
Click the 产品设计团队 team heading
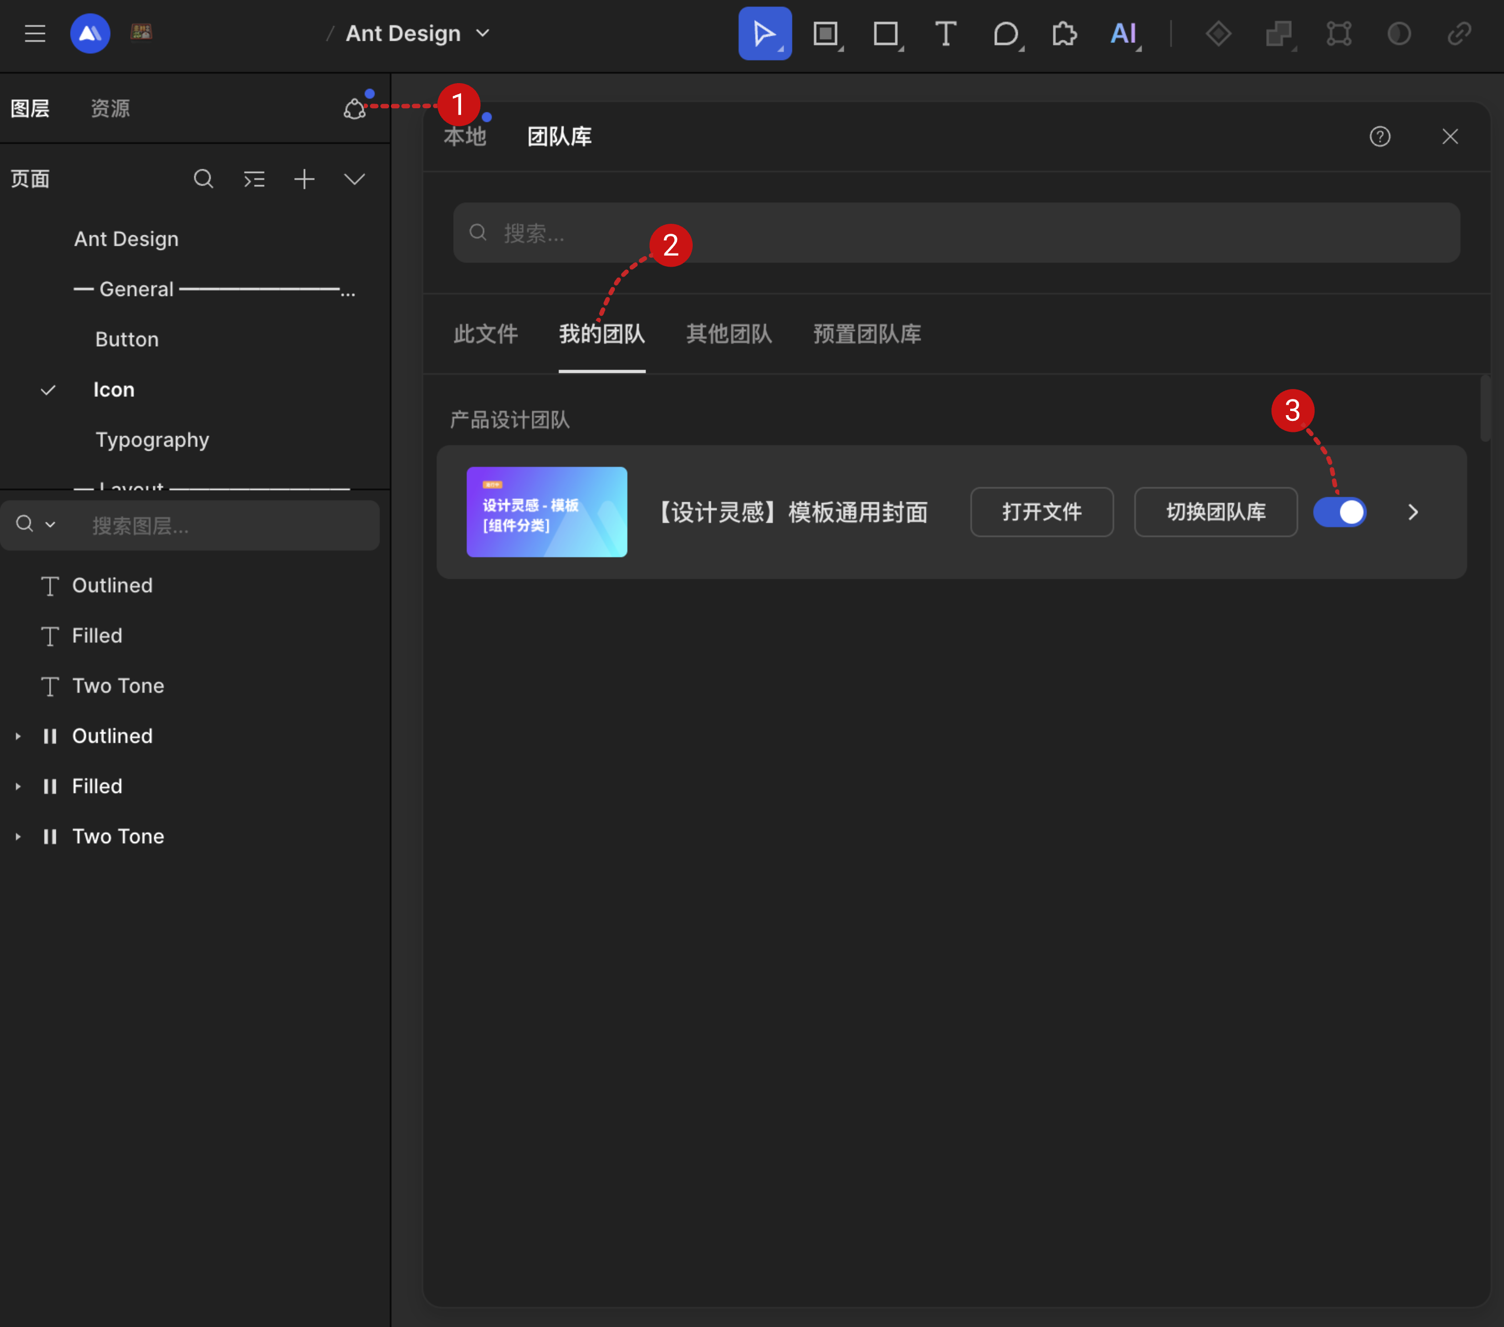click(510, 420)
